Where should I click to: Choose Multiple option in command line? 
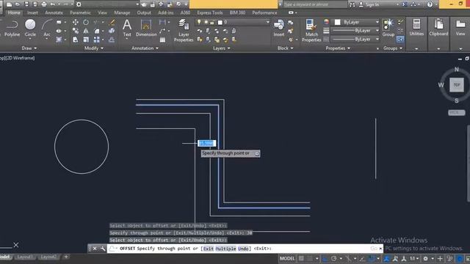pyautogui.click(x=225, y=249)
